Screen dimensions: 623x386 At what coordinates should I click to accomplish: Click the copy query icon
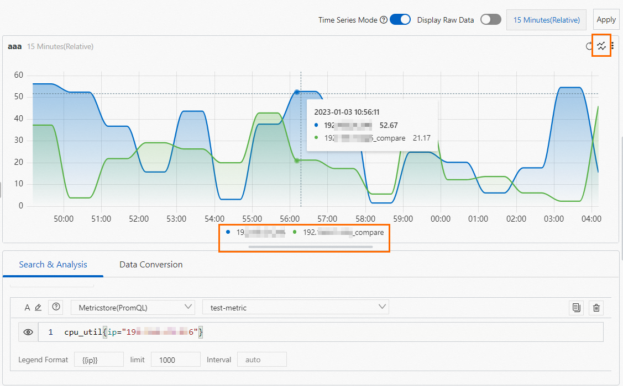tap(576, 307)
